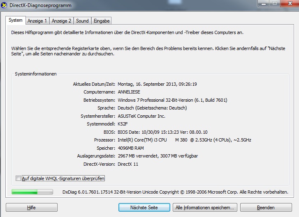Image resolution: width=299 pixels, height=217 pixels.
Task: Click the Windows 7 Professional 32-Bit-Version value
Action: click(172, 100)
